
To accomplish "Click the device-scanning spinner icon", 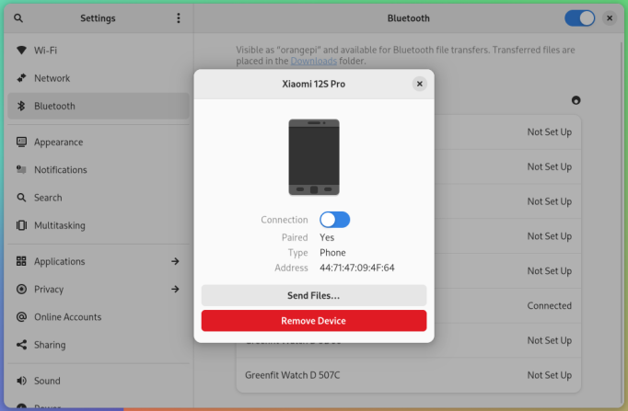I will pyautogui.click(x=576, y=100).
